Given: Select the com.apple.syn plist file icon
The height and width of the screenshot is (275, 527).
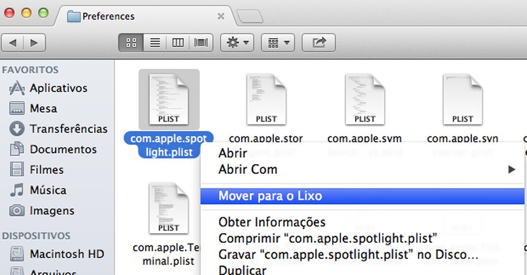Looking at the screenshot, I should coord(463,100).
